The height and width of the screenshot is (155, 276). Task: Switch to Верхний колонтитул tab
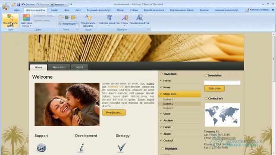click(99, 10)
